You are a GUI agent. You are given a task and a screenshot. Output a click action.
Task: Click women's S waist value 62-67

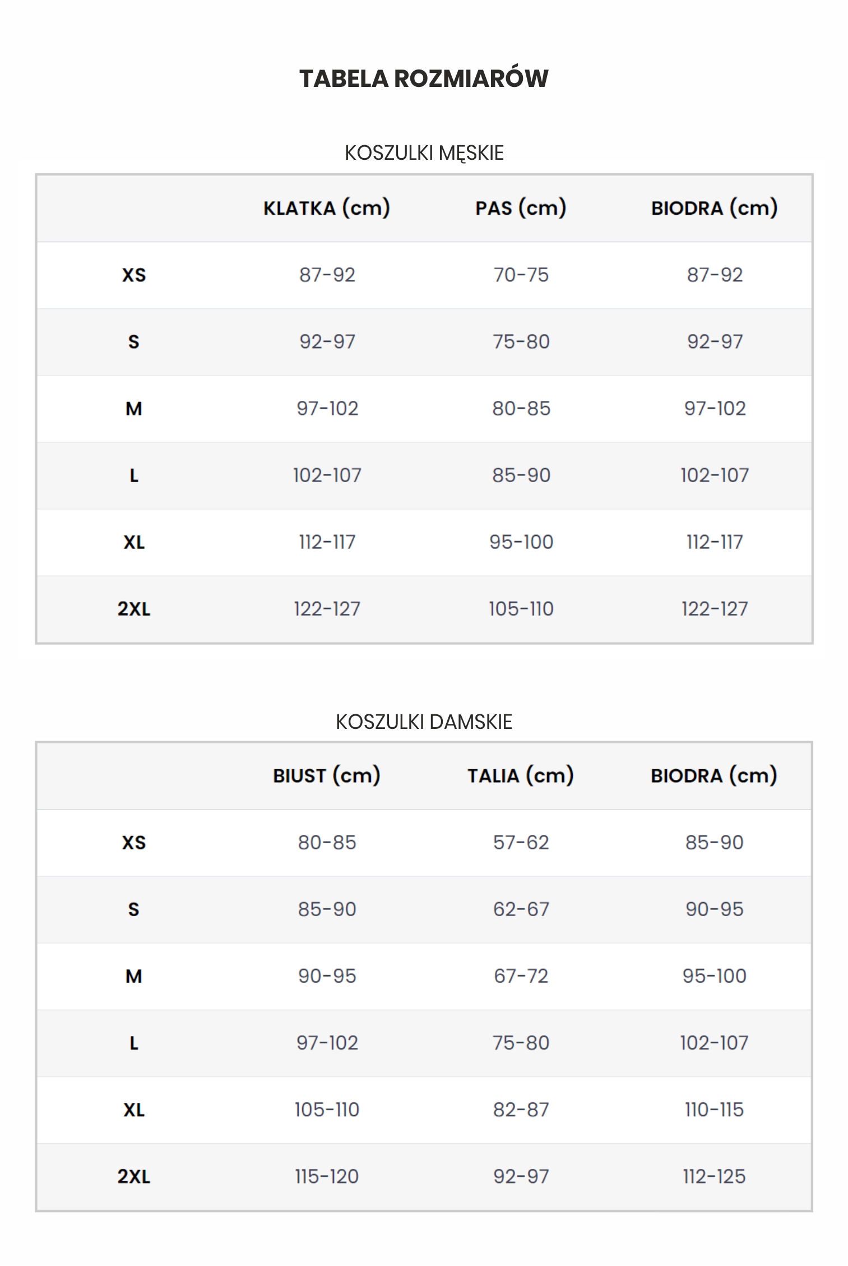[x=521, y=909]
